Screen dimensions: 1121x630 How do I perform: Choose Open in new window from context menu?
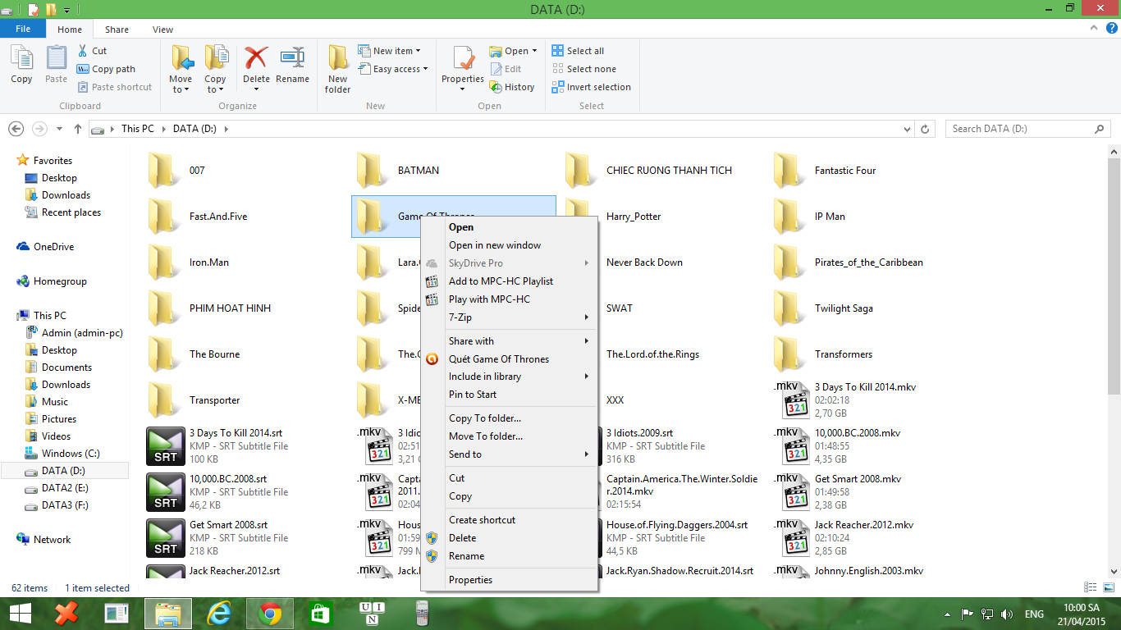pyautogui.click(x=509, y=245)
